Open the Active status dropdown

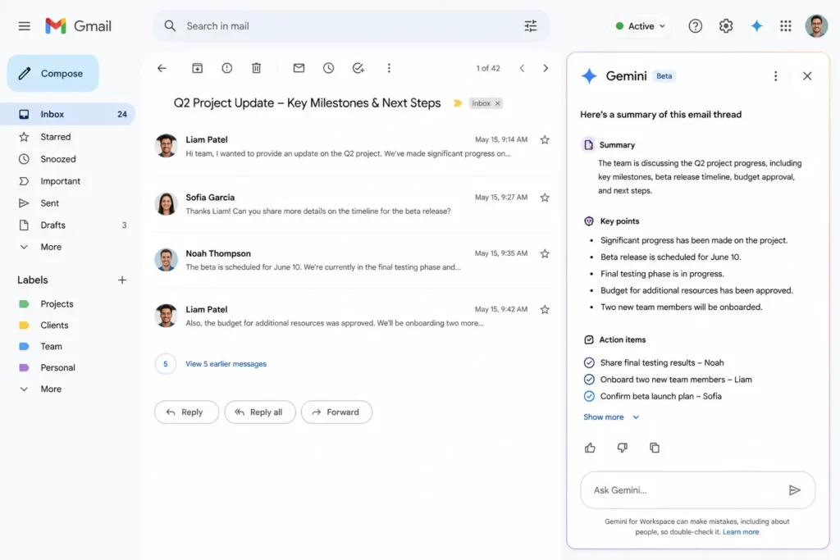point(640,25)
